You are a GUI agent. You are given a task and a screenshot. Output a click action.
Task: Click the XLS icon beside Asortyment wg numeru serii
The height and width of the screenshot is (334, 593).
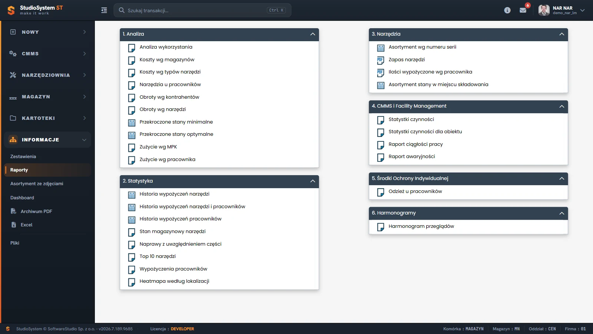(x=381, y=48)
